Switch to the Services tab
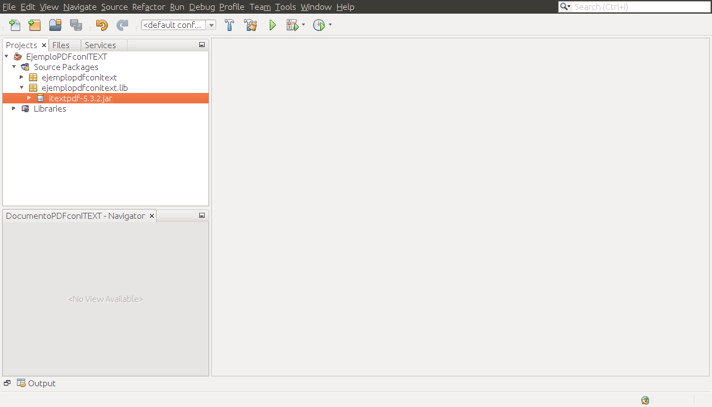The image size is (712, 407). pos(101,45)
